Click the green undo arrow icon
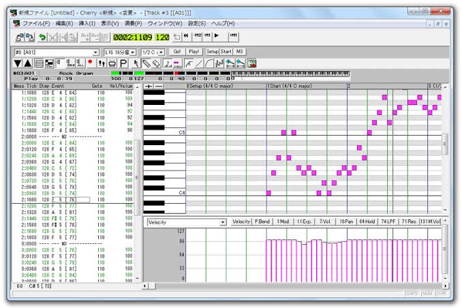Viewport: 462px width, 308px height. 42,37
